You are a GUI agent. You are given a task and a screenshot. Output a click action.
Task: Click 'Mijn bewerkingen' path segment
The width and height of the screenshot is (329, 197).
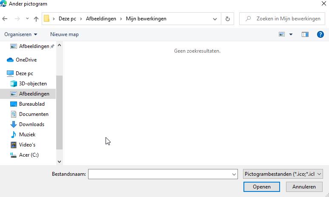pos(146,19)
